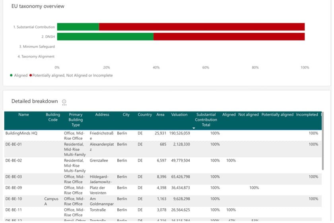
Task: Click the table's vertical scrollbar
Action: (x=322, y=141)
